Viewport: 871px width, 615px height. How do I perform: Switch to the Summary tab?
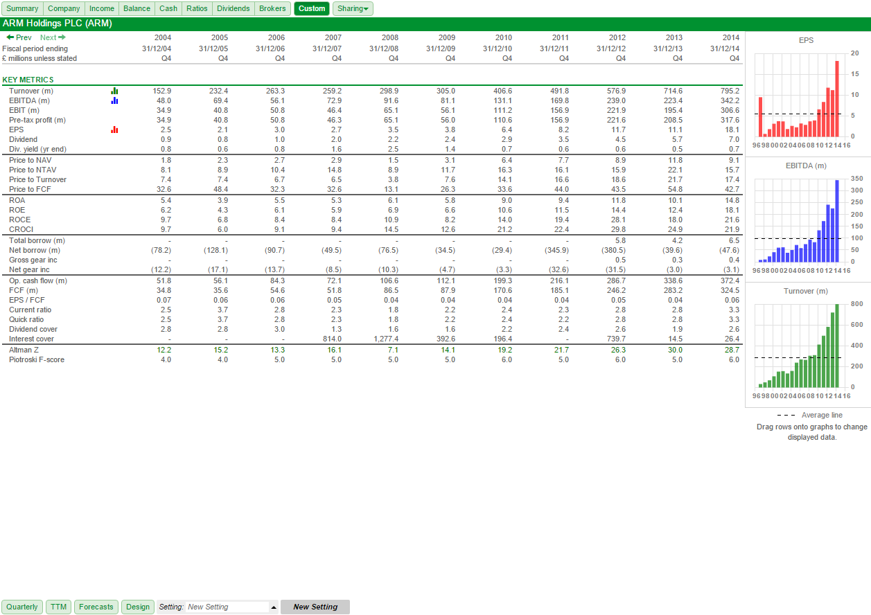click(22, 8)
